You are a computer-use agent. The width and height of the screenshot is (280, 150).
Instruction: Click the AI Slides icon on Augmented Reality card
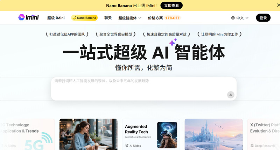[x=127, y=146]
